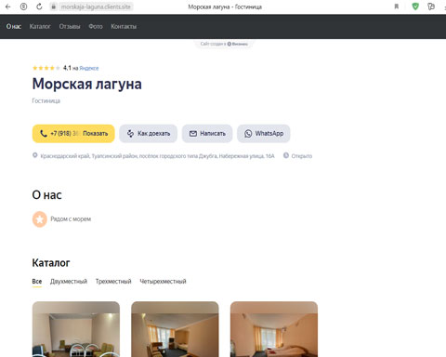446x357 pixels.
Task: Go back using browser back arrow
Action: (8, 7)
